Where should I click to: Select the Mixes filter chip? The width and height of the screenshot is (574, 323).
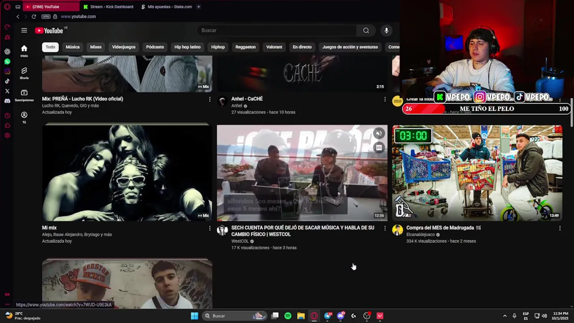click(96, 47)
